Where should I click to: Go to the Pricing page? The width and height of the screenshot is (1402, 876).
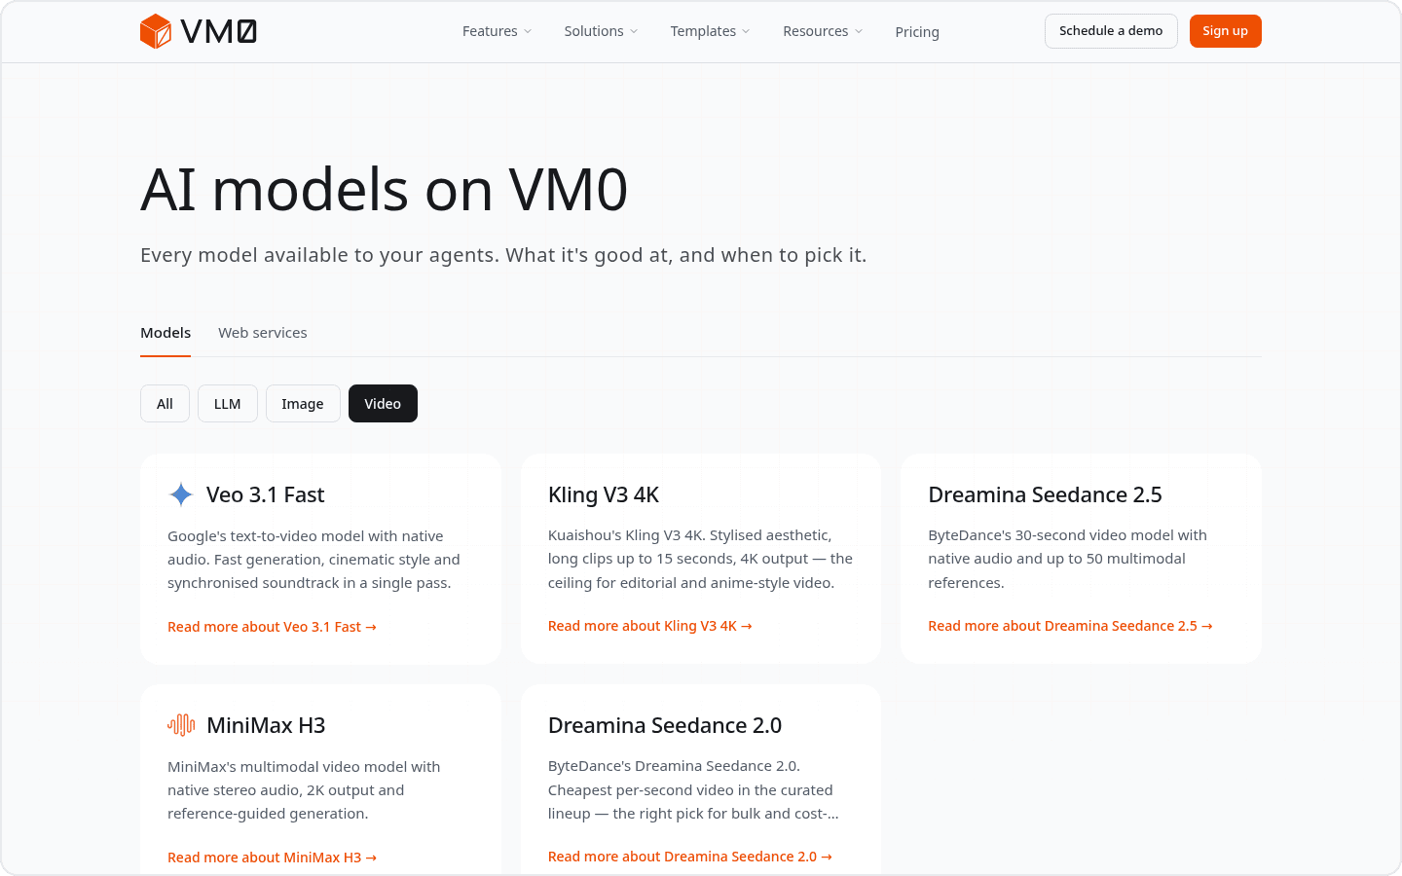(x=917, y=32)
